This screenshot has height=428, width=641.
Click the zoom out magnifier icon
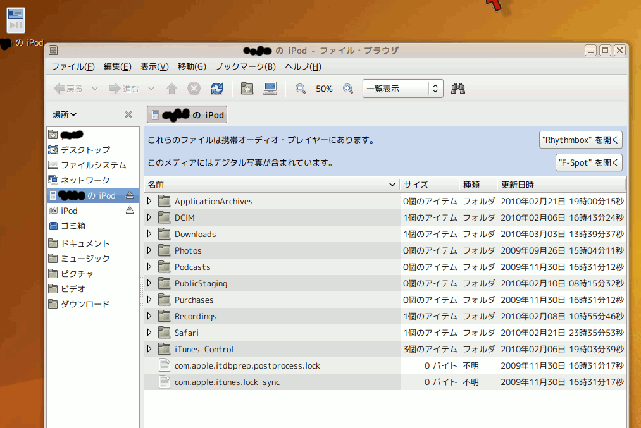(x=301, y=89)
